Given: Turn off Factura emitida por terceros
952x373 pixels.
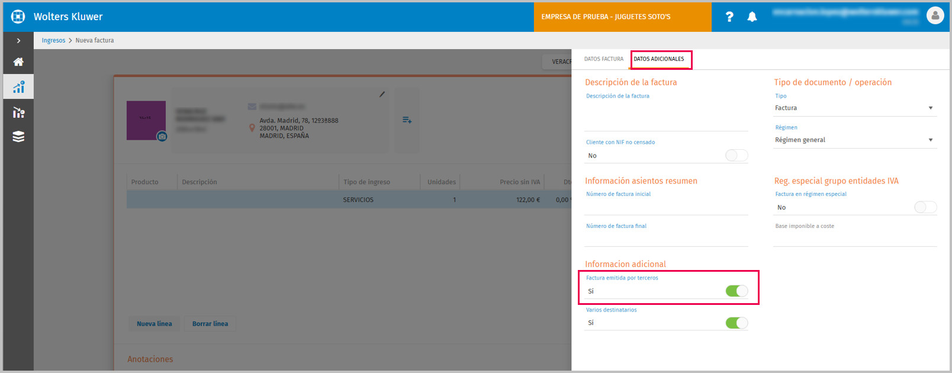Looking at the screenshot, I should [x=736, y=291].
